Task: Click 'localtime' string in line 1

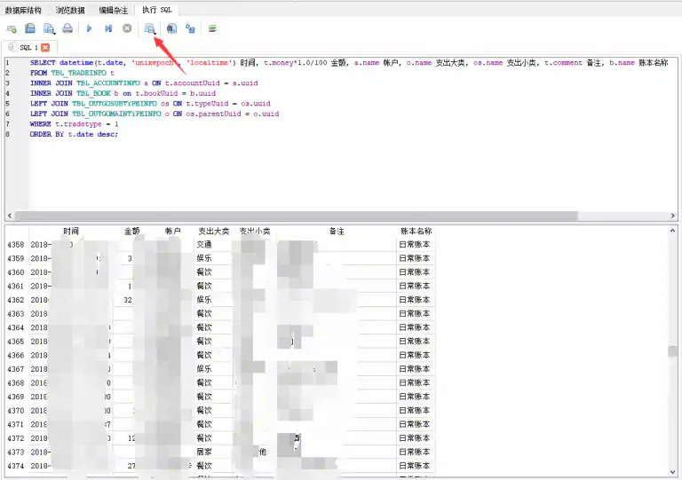Action: (210, 63)
